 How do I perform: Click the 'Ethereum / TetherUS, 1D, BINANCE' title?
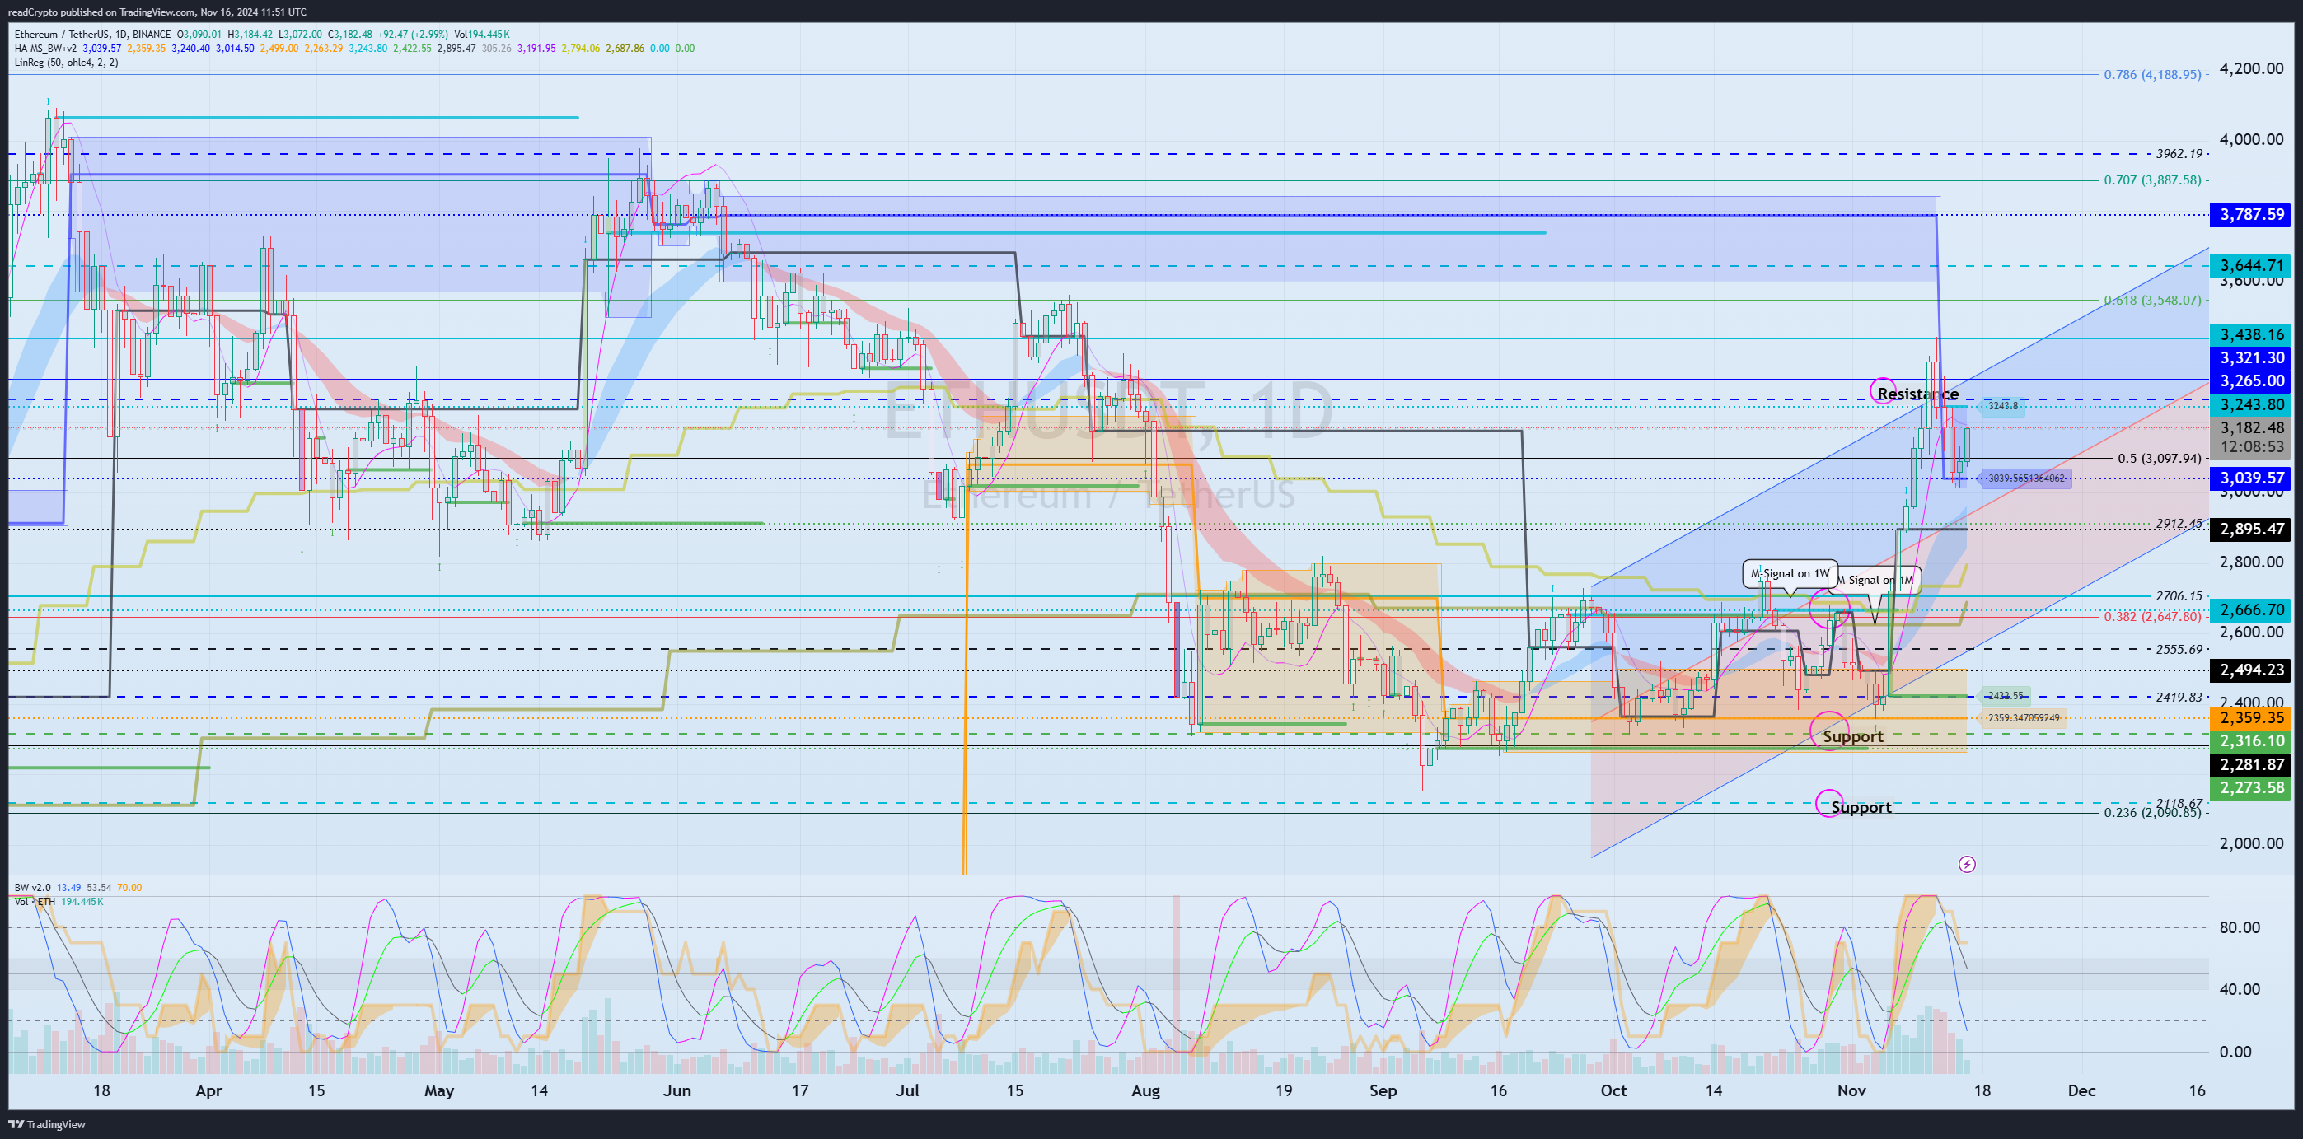[92, 34]
